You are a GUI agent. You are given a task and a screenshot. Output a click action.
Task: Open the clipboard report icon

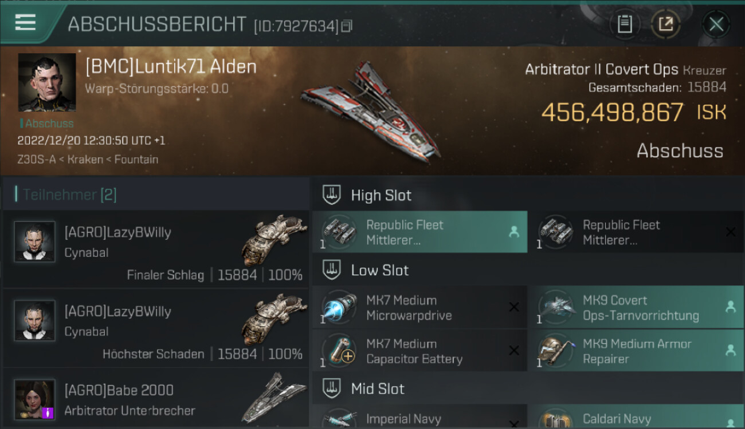tap(625, 25)
